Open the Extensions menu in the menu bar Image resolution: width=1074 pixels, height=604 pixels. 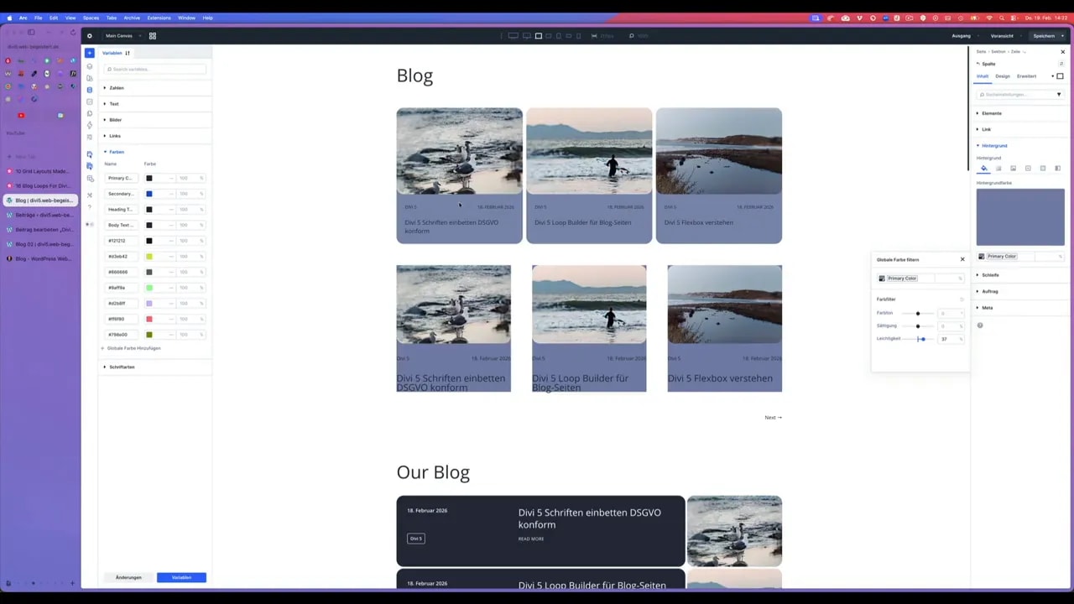159,17
